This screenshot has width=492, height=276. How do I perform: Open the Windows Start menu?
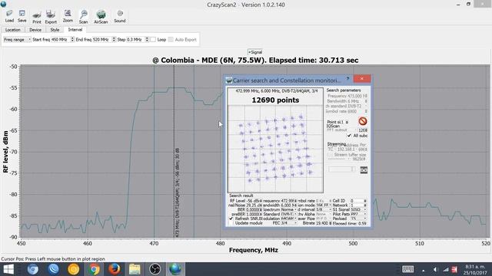tap(8, 269)
